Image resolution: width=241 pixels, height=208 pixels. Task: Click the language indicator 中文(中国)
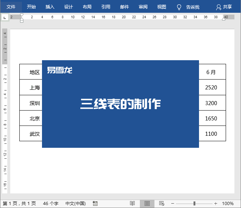point(76,204)
